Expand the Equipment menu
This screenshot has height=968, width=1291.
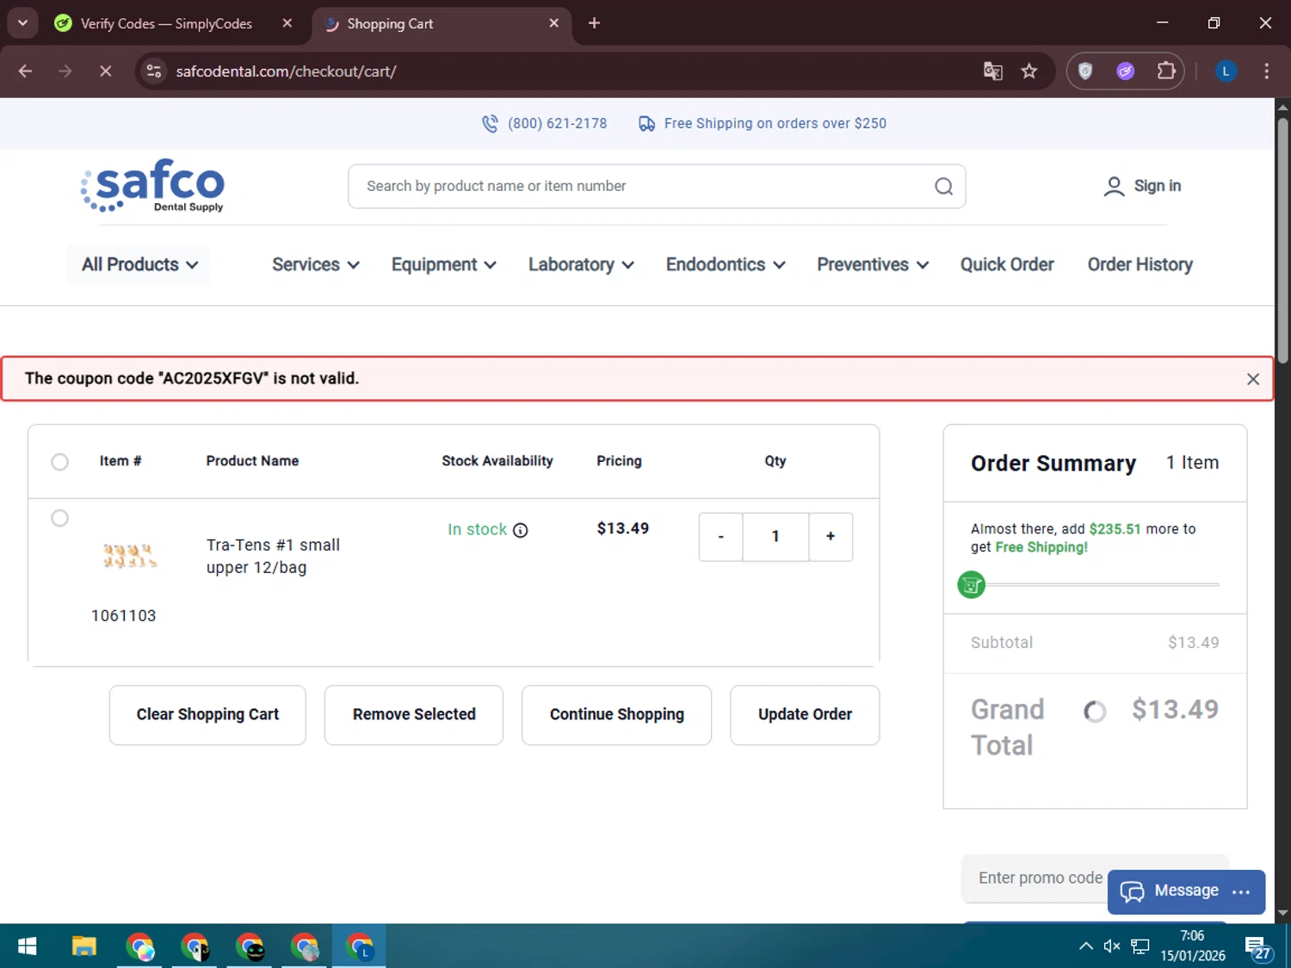tap(443, 265)
